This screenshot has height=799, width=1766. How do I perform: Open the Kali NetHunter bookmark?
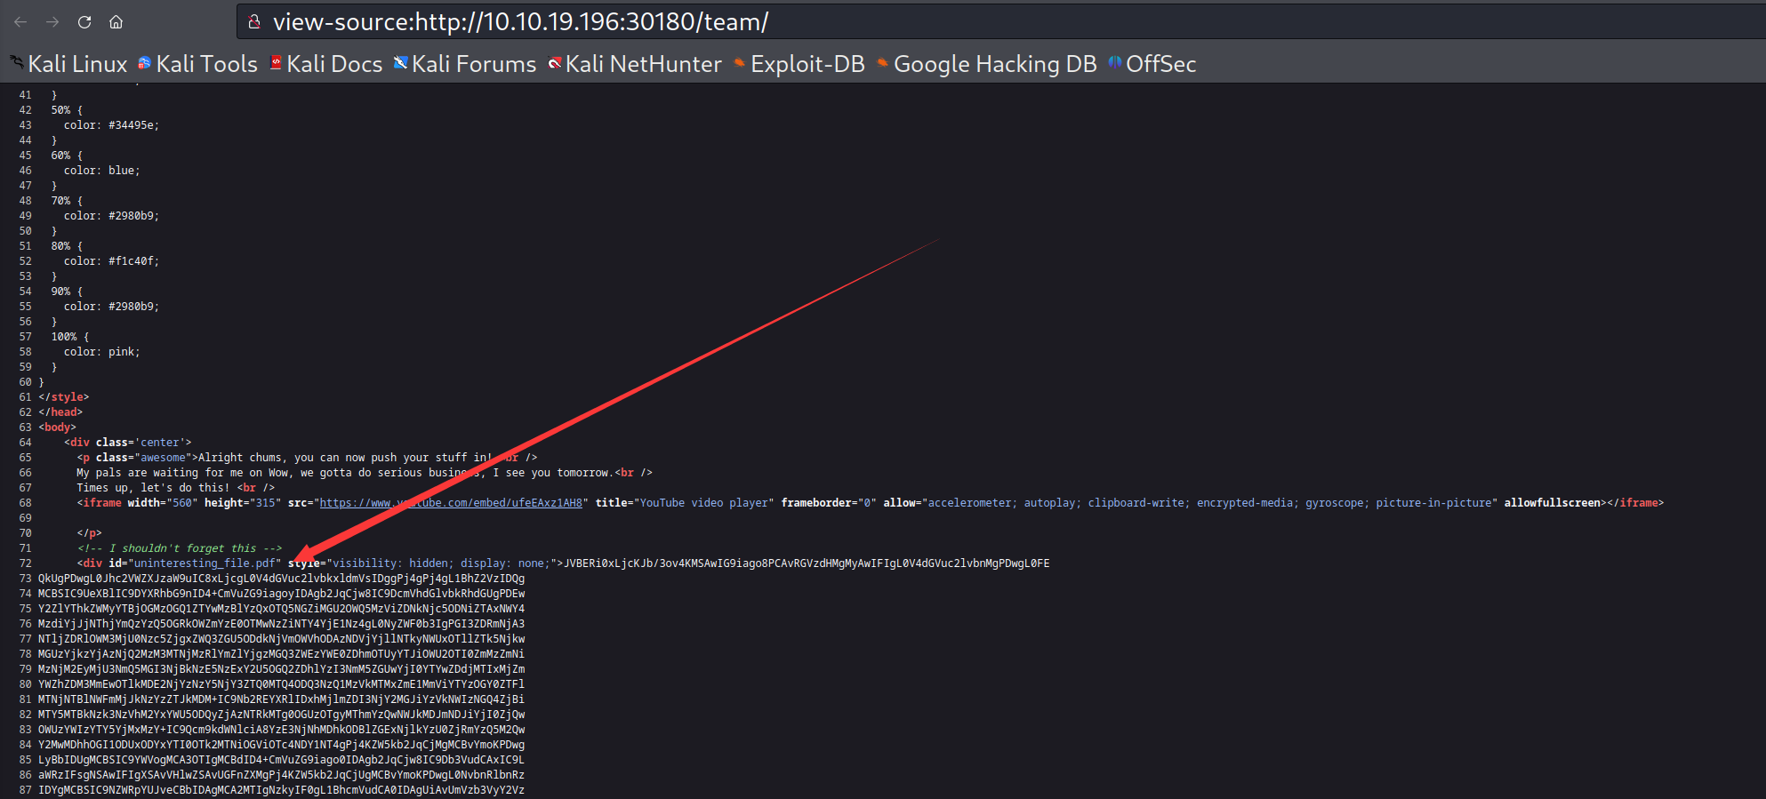tap(635, 64)
